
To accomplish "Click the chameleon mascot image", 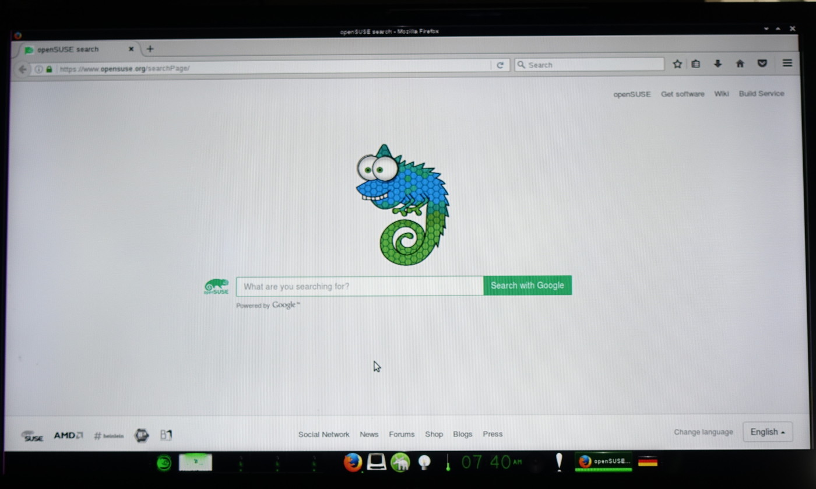I will (402, 204).
